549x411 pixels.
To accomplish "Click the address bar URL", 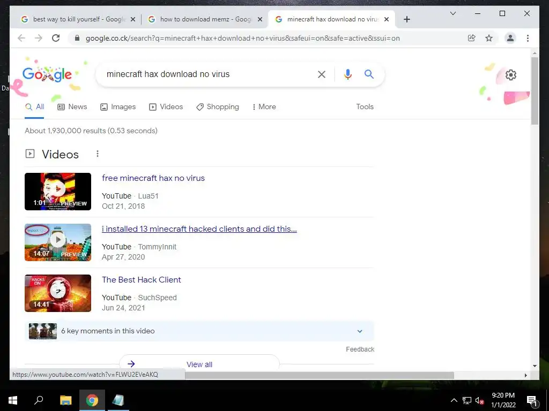I will coord(243,38).
